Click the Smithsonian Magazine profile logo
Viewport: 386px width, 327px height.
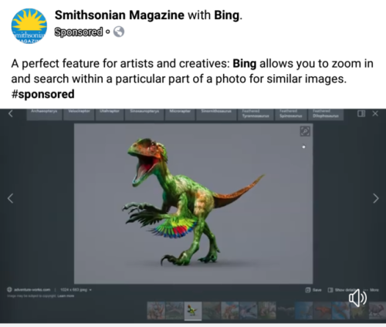pyautogui.click(x=29, y=26)
